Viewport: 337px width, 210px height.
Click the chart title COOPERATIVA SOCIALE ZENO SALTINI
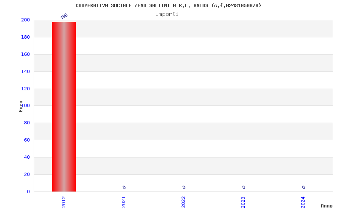[168, 5]
